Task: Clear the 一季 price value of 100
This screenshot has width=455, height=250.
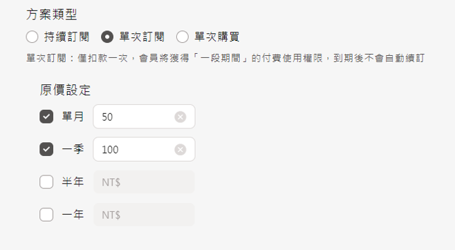Action: point(180,149)
